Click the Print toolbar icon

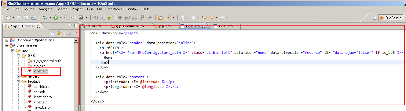click(34, 18)
